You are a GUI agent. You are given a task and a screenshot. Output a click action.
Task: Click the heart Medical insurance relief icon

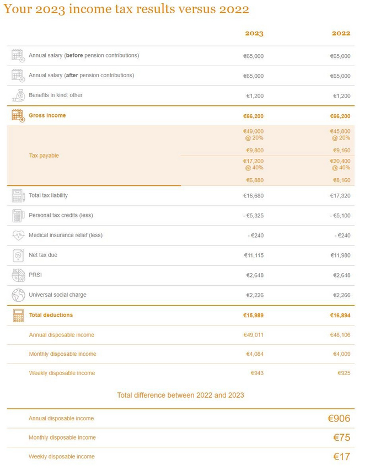coord(18,235)
